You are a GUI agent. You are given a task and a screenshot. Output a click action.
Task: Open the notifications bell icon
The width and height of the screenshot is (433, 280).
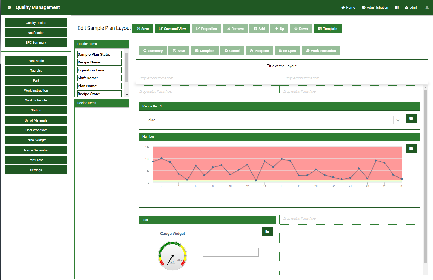tap(427, 8)
